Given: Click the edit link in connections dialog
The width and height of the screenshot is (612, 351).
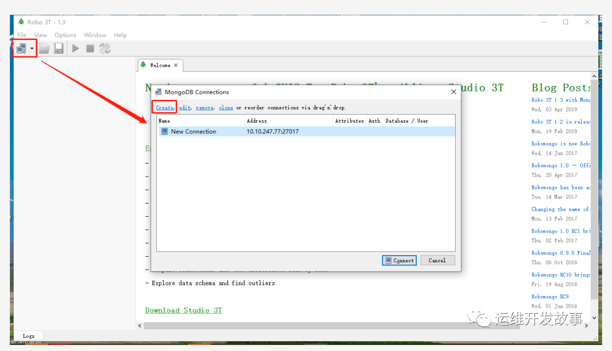Looking at the screenshot, I should 185,107.
